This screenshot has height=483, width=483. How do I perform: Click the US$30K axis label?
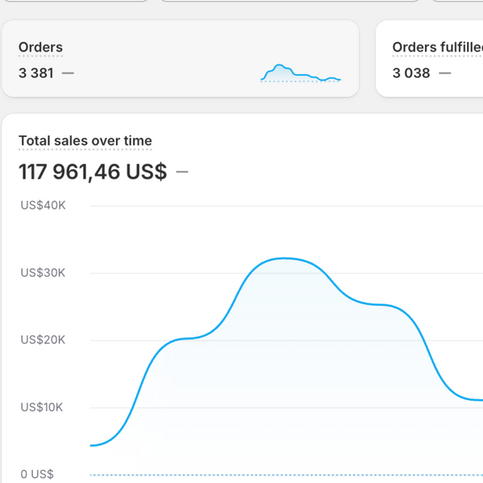coord(43,273)
